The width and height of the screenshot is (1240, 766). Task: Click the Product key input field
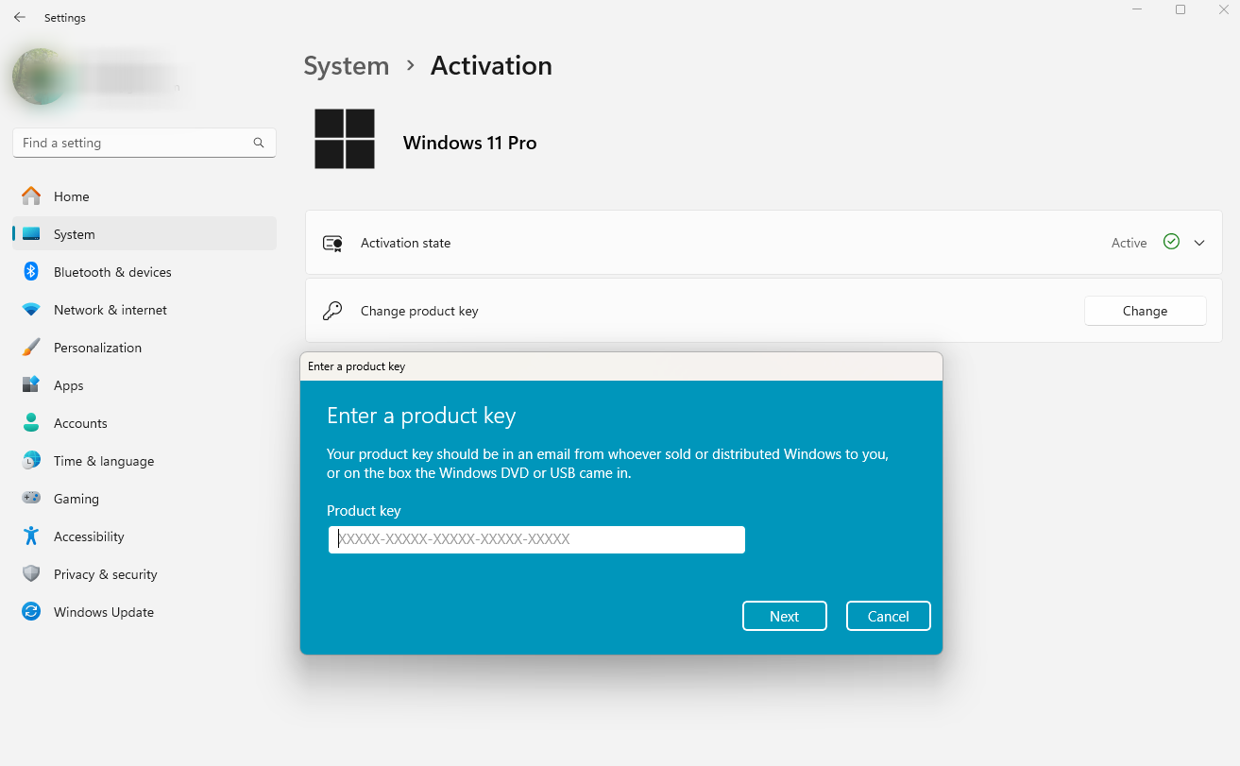[x=536, y=539]
